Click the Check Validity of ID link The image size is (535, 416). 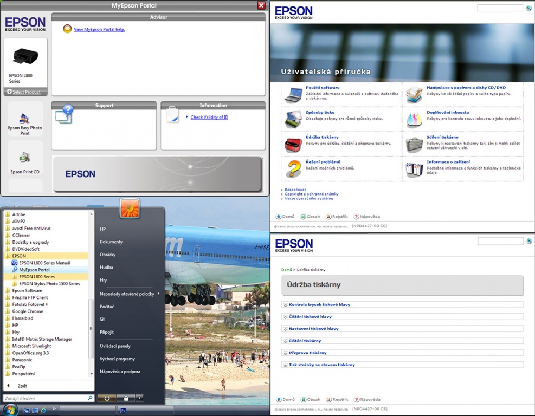tap(209, 118)
